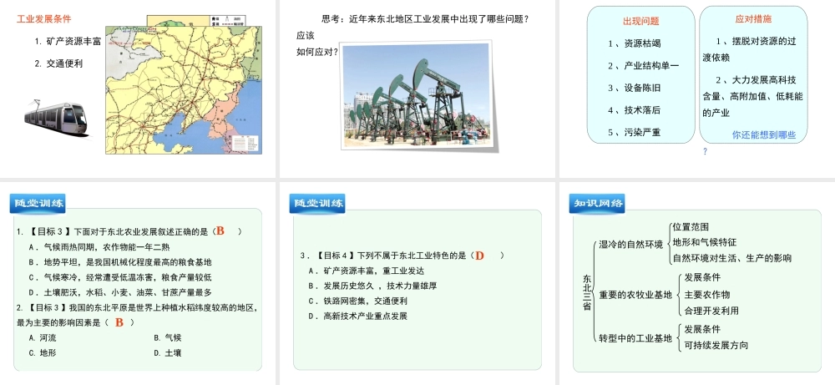The image size is (835, 385).
Task: Click the text 你还能想到哪些
Action: coord(764,135)
